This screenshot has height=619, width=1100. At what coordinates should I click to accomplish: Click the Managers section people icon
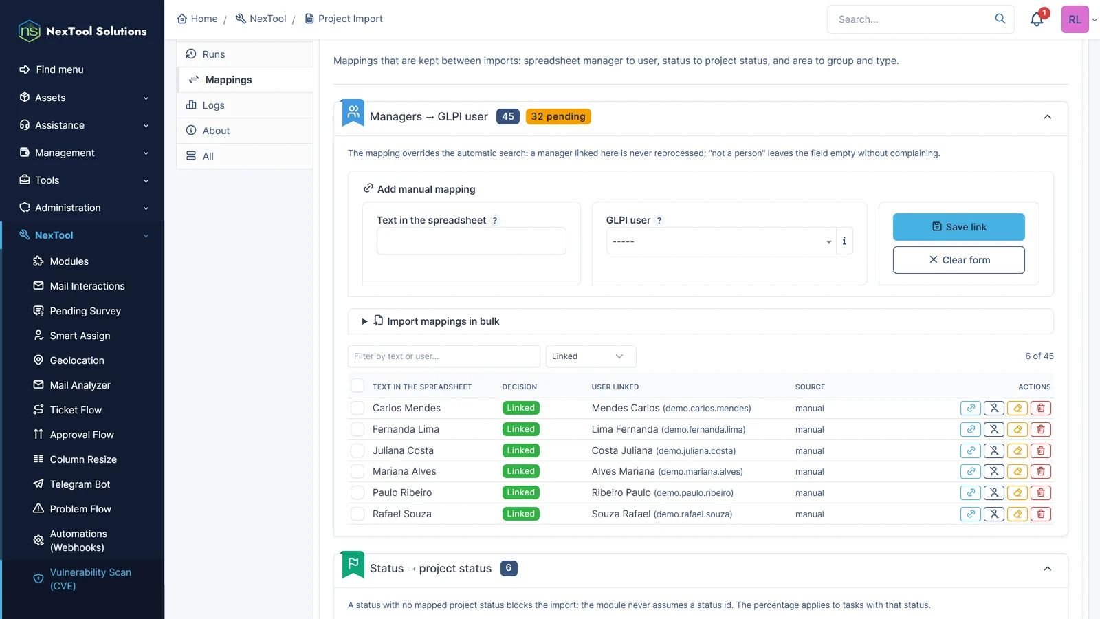[x=353, y=112]
